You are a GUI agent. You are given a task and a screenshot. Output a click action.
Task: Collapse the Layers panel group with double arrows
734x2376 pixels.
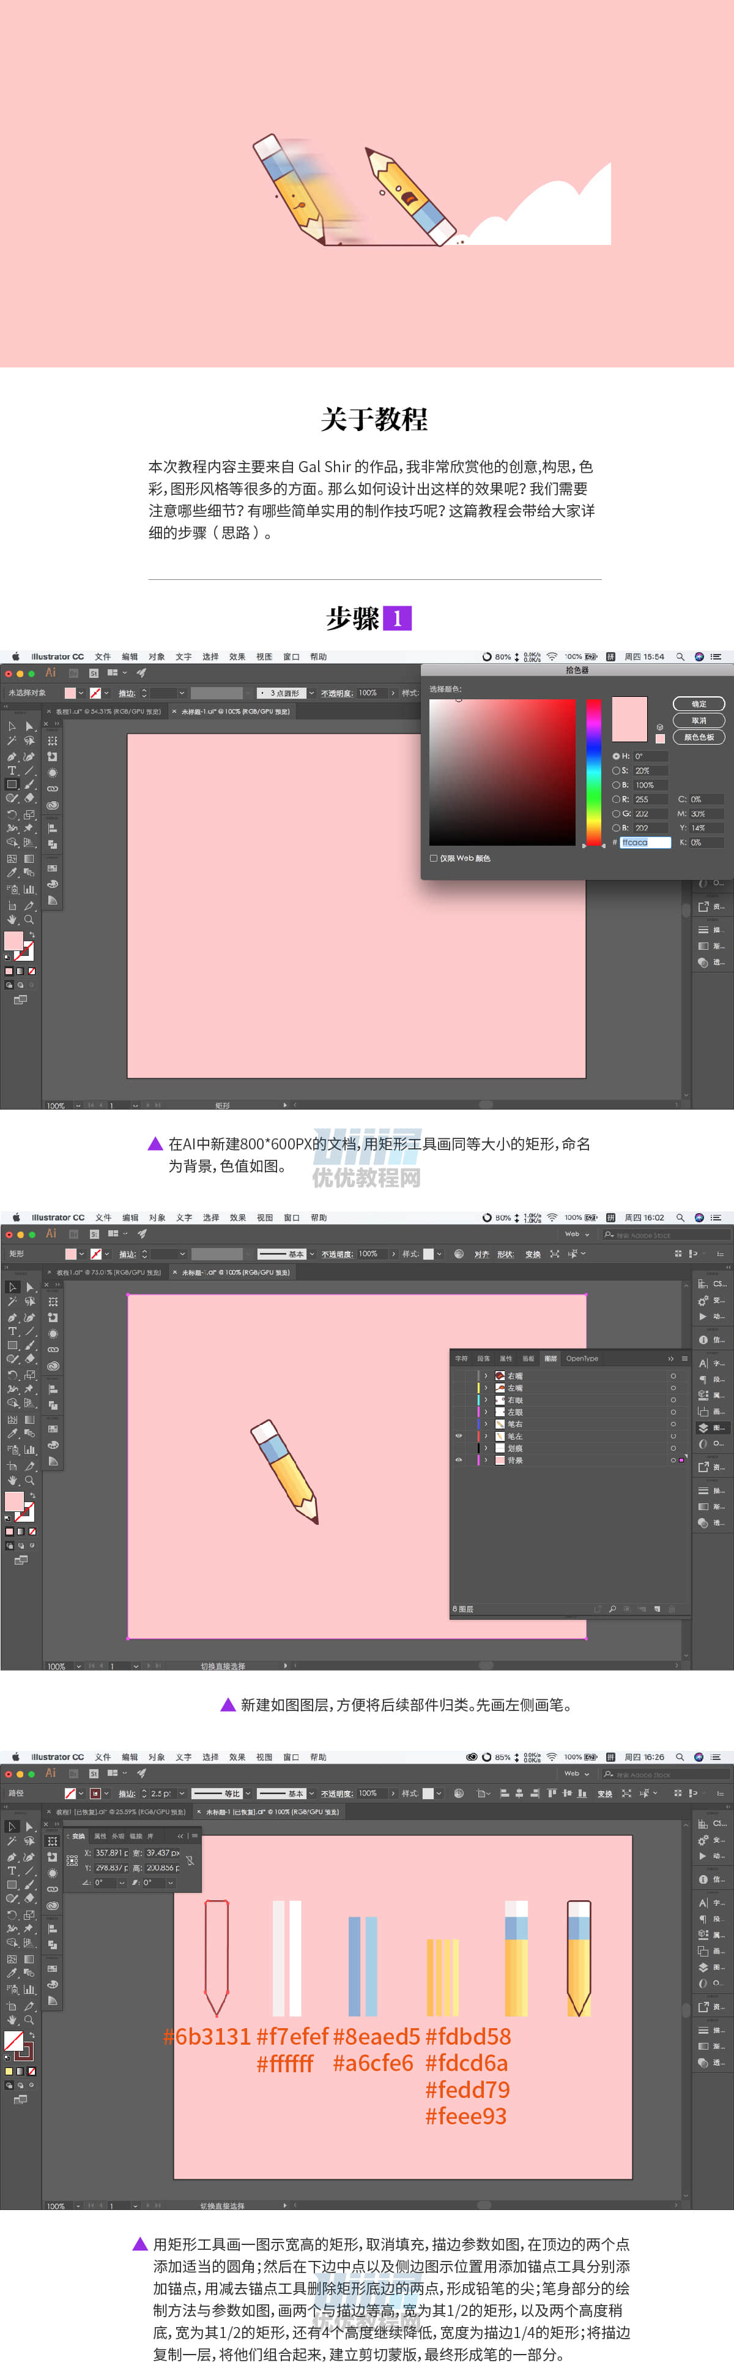click(x=670, y=1358)
